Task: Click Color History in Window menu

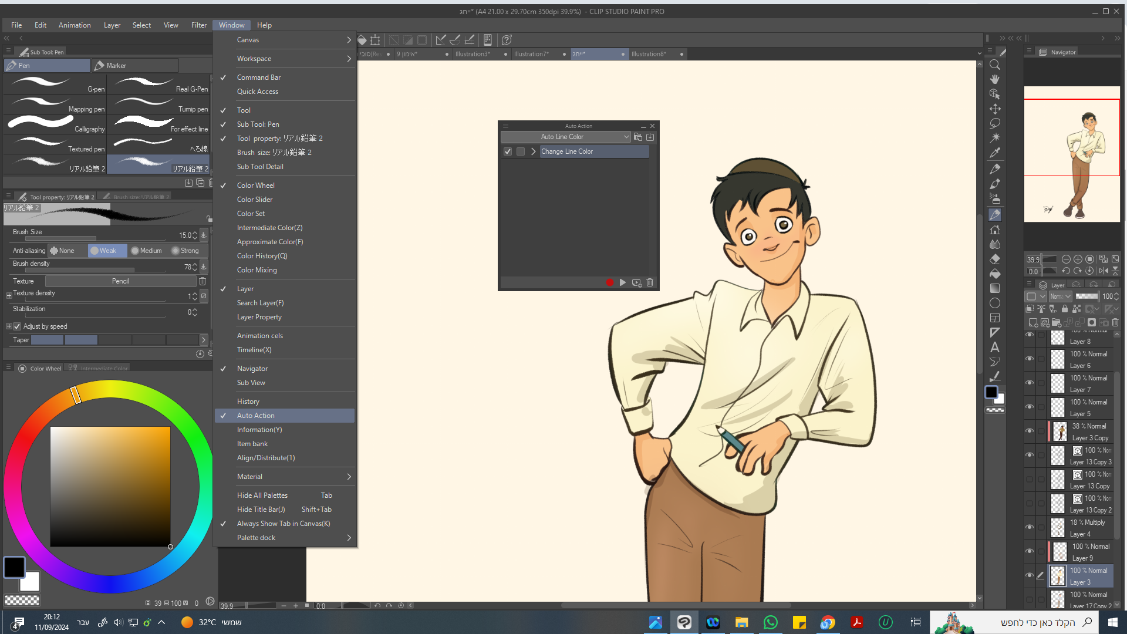Action: (x=262, y=256)
